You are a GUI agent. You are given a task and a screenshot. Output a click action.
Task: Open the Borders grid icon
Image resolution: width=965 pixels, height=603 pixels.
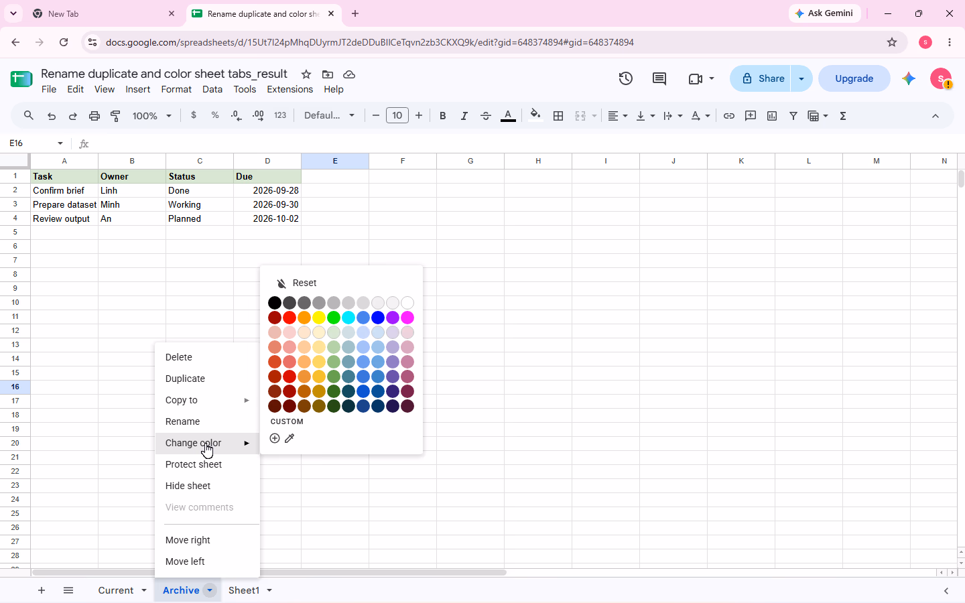coord(558,116)
